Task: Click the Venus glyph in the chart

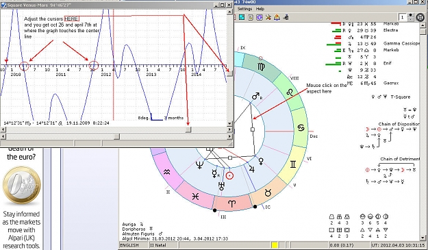Action: [261, 161]
